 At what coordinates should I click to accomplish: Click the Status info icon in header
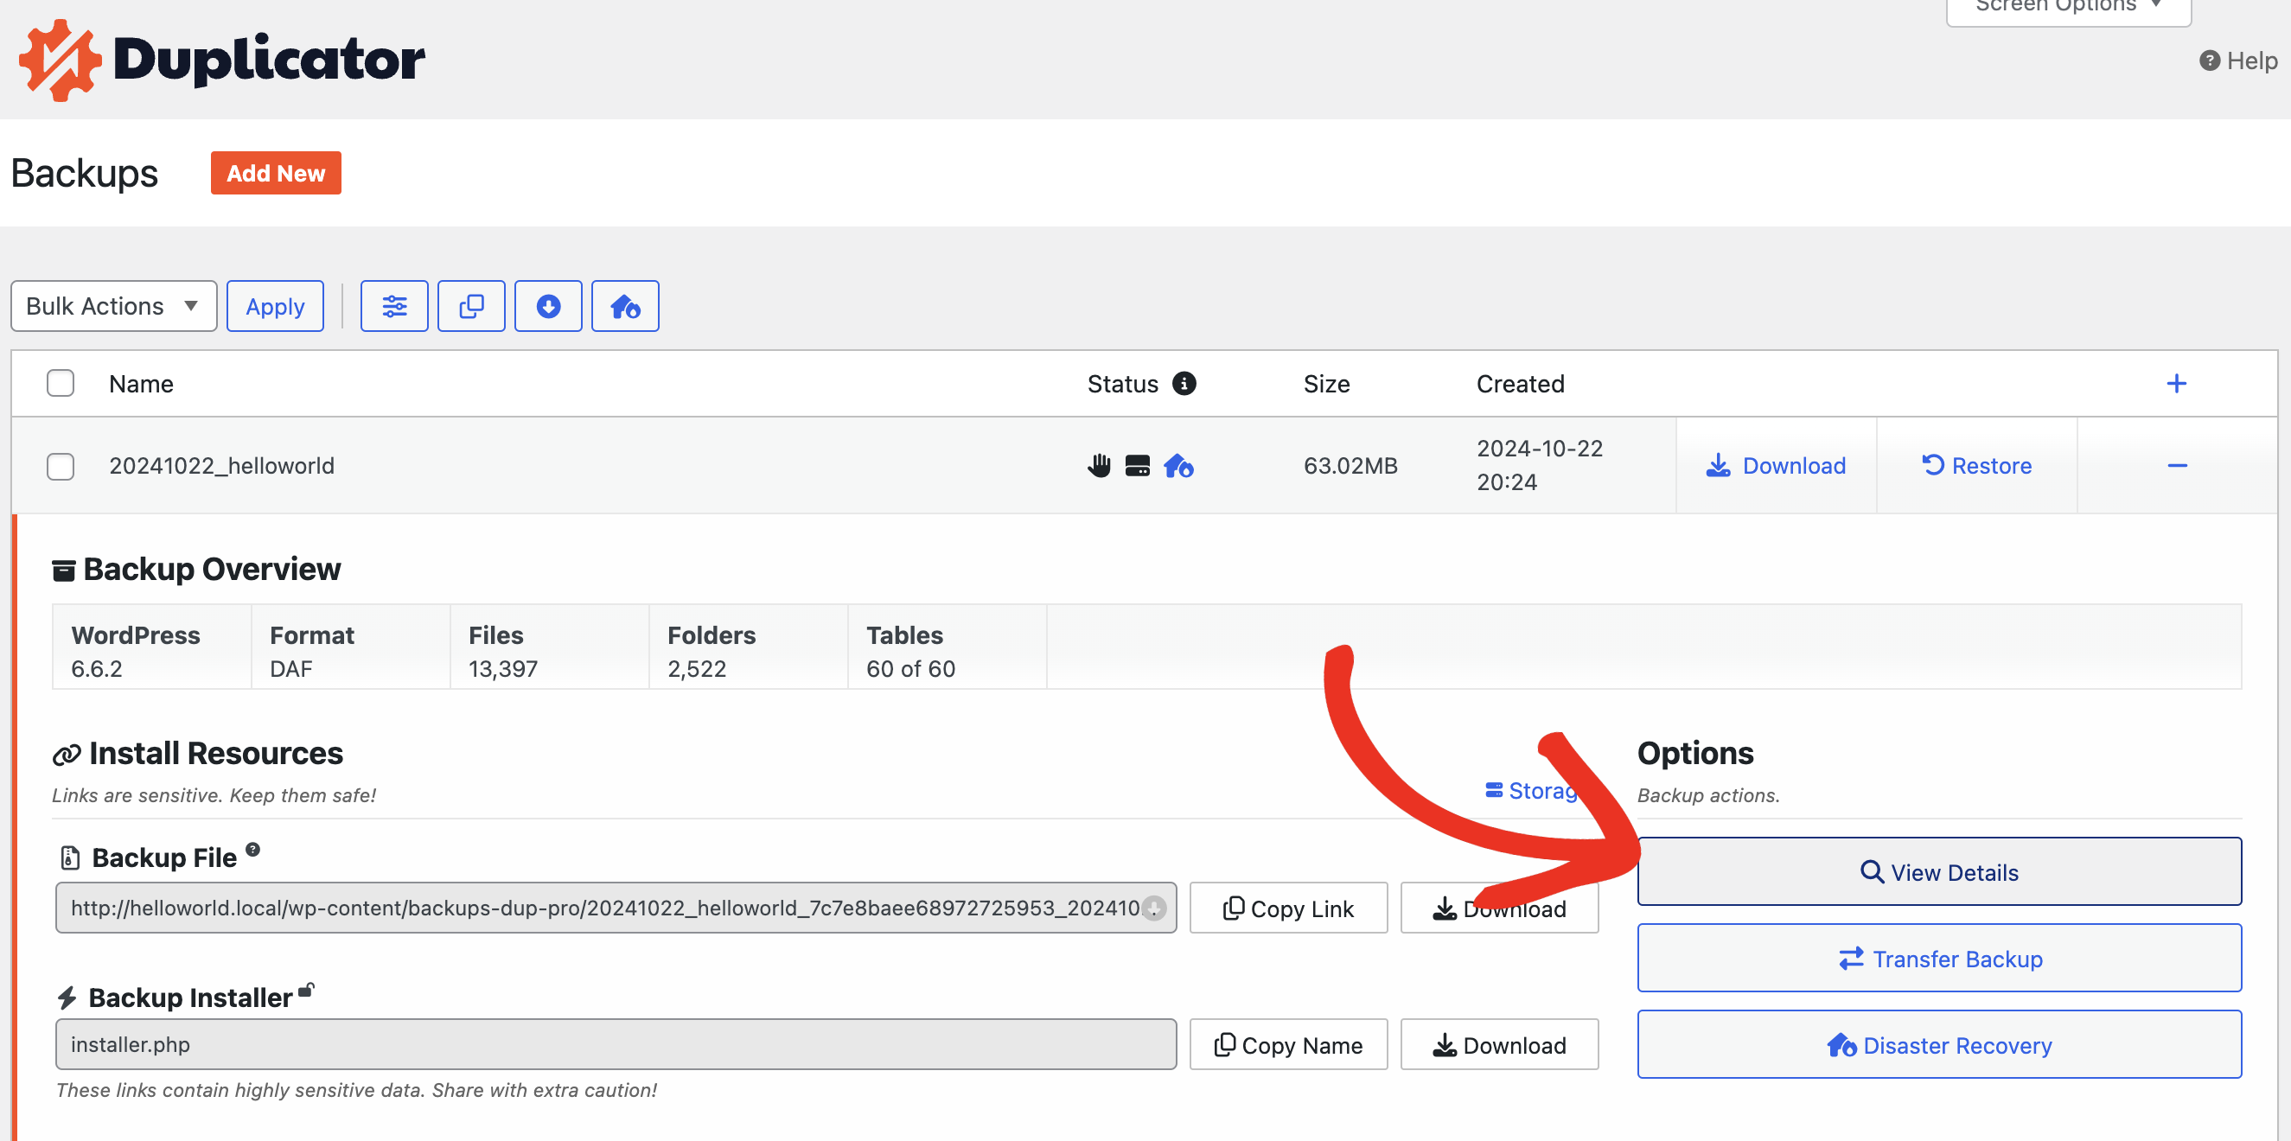coord(1184,383)
